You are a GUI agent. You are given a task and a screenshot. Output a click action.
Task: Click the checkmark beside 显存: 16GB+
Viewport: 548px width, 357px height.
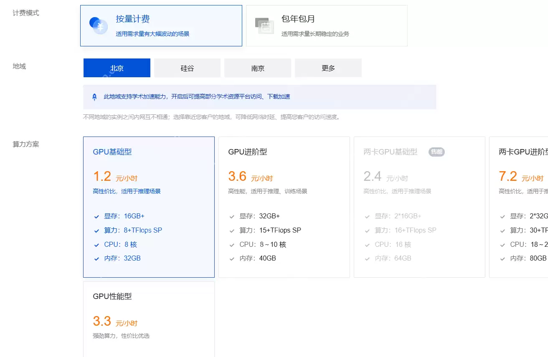(x=96, y=216)
